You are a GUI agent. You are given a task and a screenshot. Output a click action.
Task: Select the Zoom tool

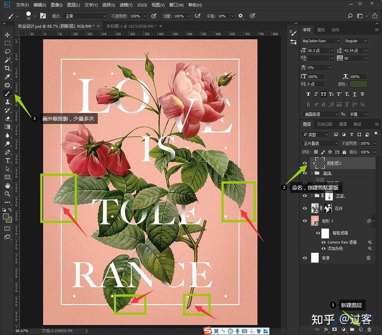coord(7,194)
